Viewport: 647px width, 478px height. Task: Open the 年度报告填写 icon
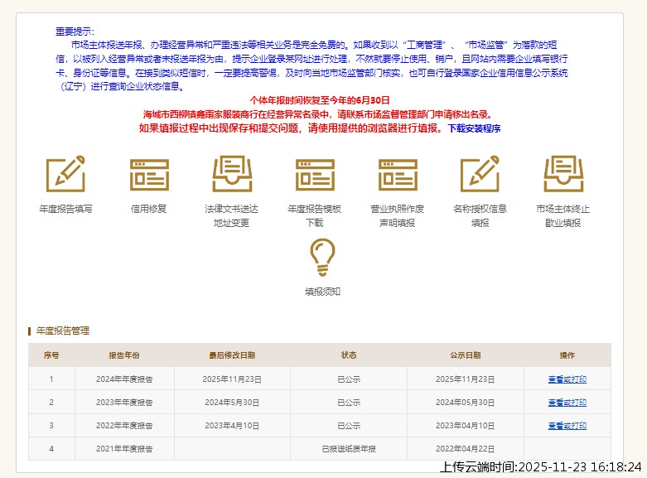[65, 174]
